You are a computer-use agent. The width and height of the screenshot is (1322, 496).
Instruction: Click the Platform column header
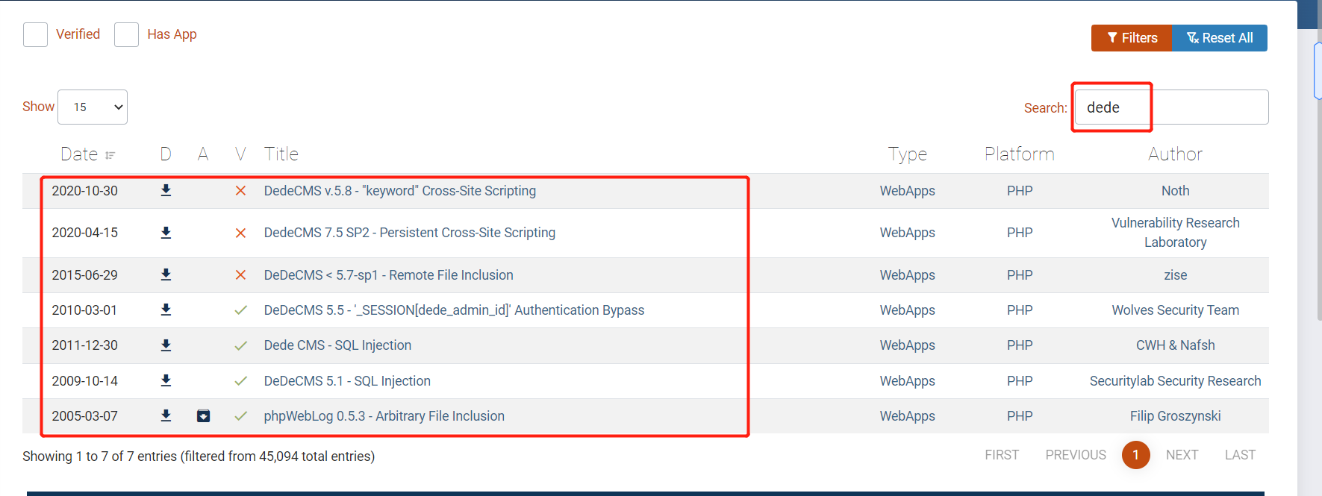pos(1020,154)
